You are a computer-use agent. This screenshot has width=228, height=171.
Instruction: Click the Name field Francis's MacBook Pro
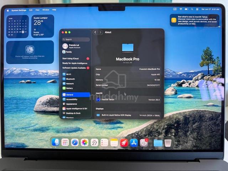click(150, 69)
